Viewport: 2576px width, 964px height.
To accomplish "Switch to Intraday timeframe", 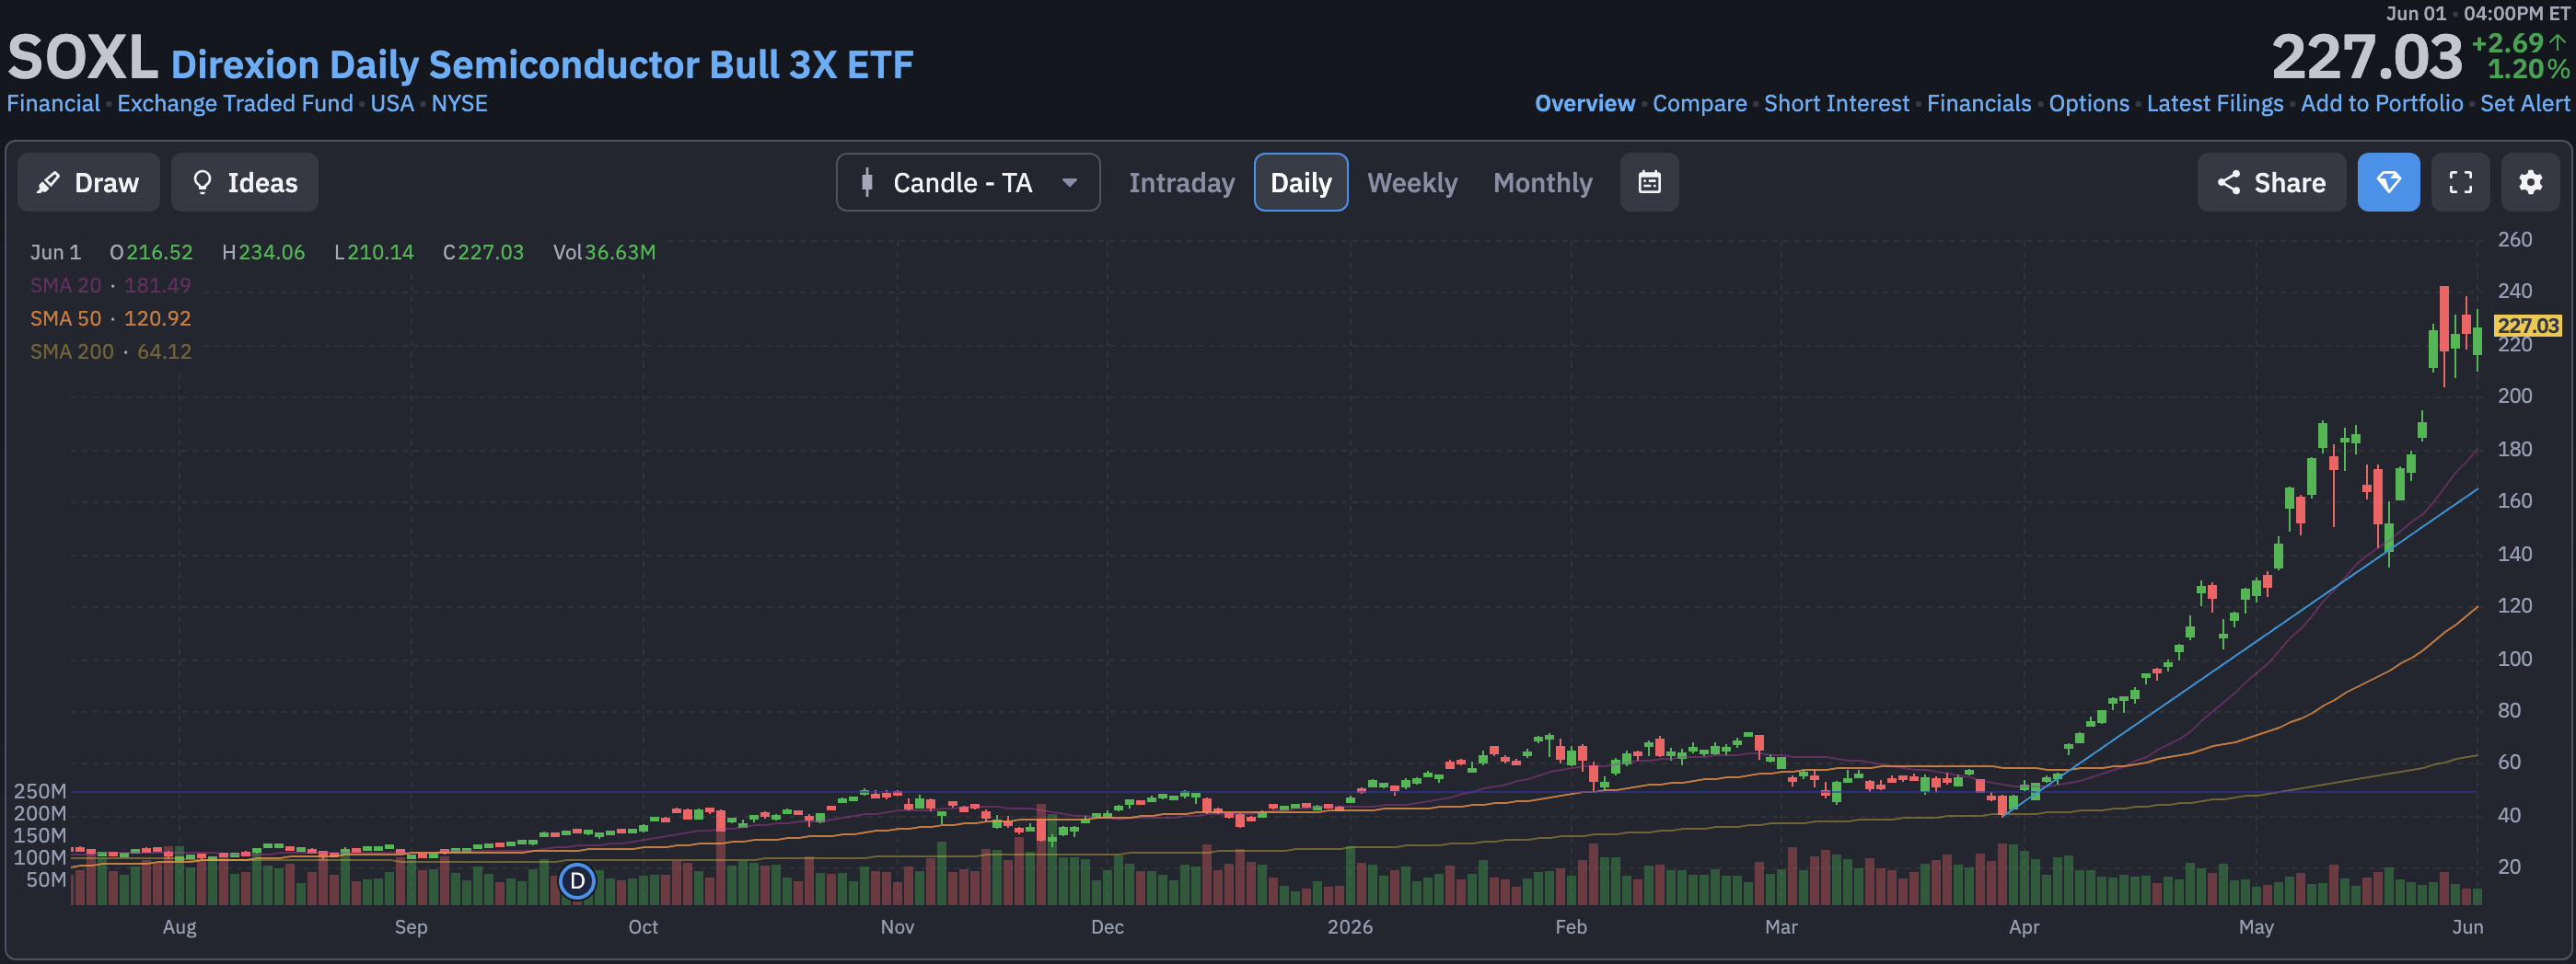I will click(1181, 183).
